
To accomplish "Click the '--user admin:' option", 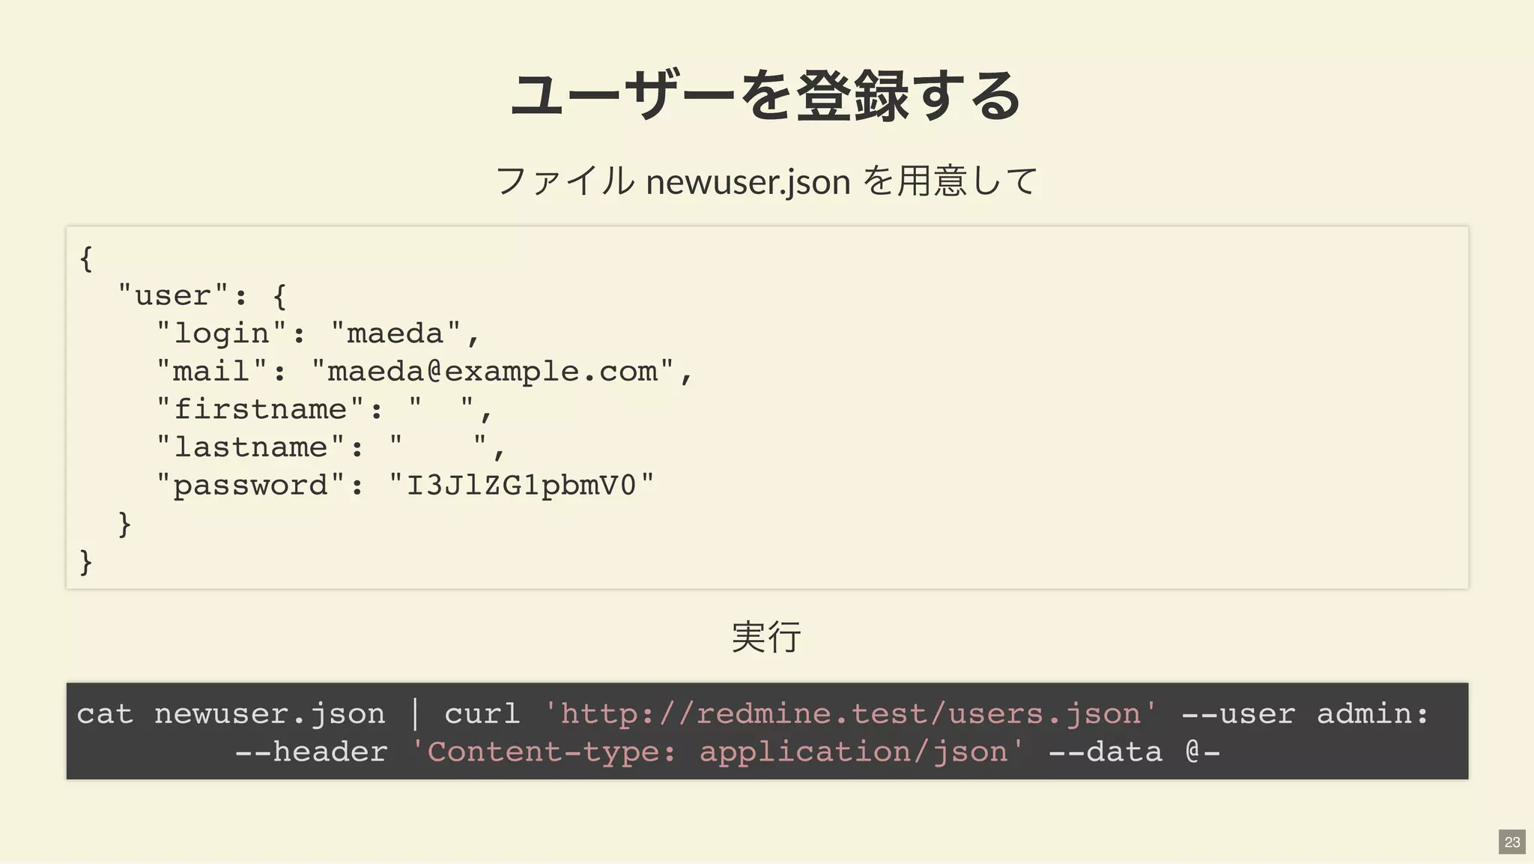I will click(x=1306, y=713).
